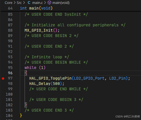Toggle the breakpoint on line 97

(3, 79)
